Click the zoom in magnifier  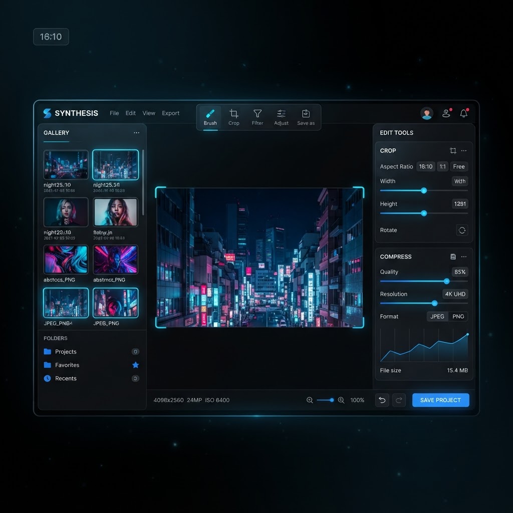pos(341,400)
